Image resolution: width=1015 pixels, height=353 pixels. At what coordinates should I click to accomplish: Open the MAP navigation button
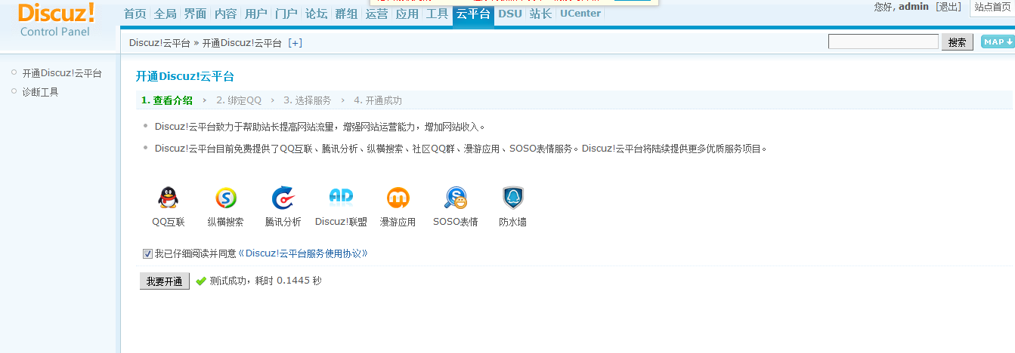click(997, 42)
